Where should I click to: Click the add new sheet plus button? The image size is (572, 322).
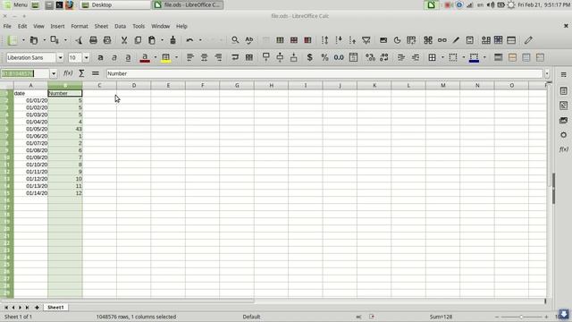pos(37,308)
